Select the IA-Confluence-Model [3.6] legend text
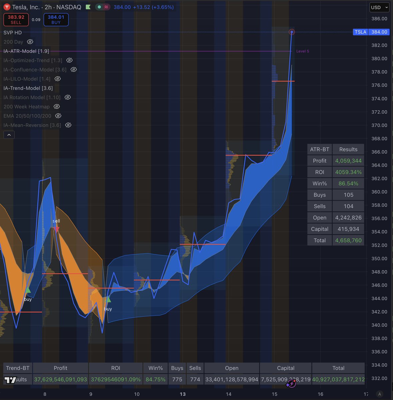This screenshot has height=400, width=393. point(35,70)
